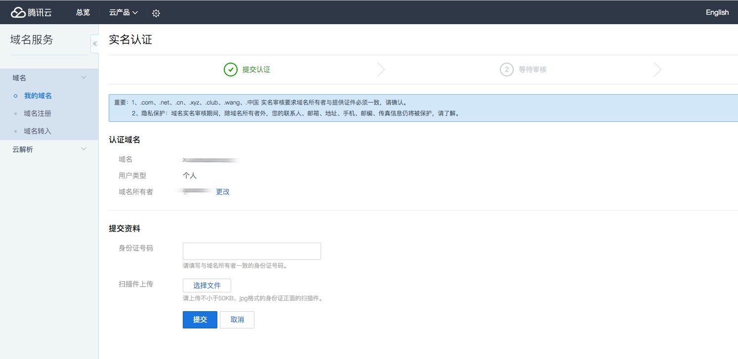
Task: Open the settings gear icon in top bar
Action: tap(156, 13)
